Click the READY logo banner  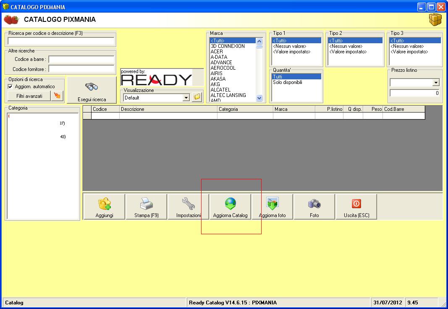tap(156, 77)
